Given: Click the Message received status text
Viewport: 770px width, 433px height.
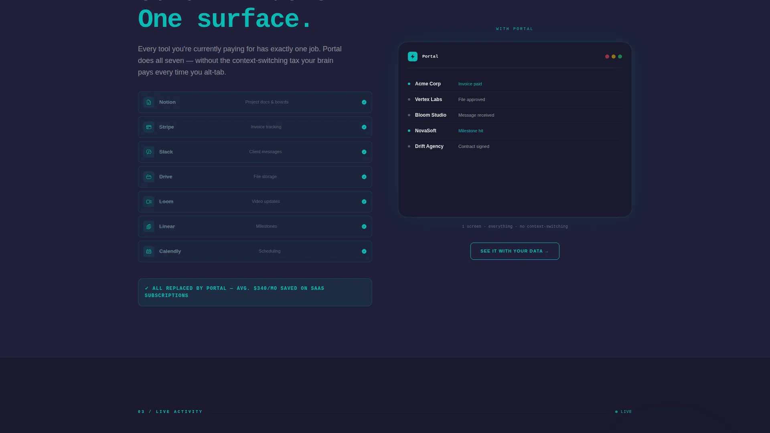Looking at the screenshot, I should coord(476,115).
